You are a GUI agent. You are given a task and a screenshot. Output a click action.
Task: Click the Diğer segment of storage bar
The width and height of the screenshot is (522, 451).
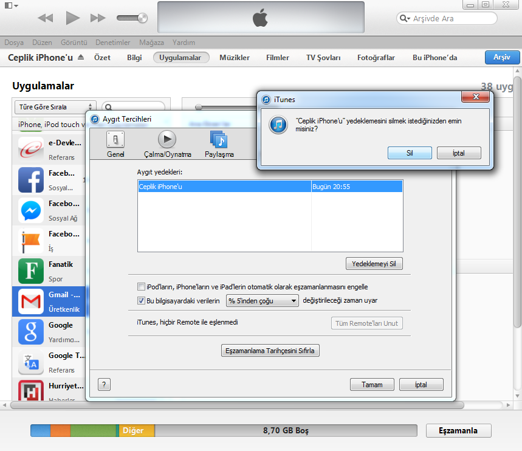click(x=137, y=430)
